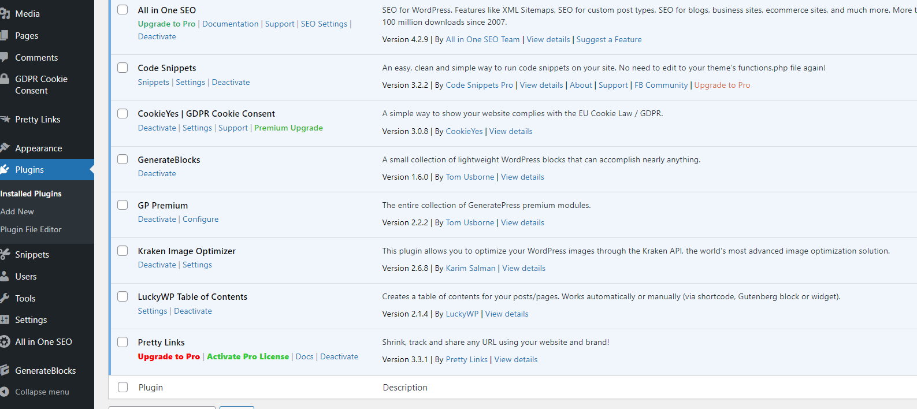Click the Appearance paintbrush icon
917x409 pixels.
pos(5,148)
